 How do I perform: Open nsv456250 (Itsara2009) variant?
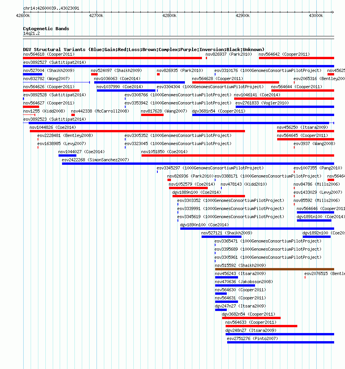click(302, 127)
